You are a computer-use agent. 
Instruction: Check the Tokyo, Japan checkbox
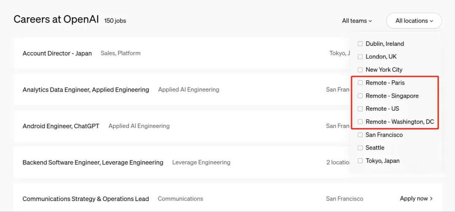[x=360, y=161]
